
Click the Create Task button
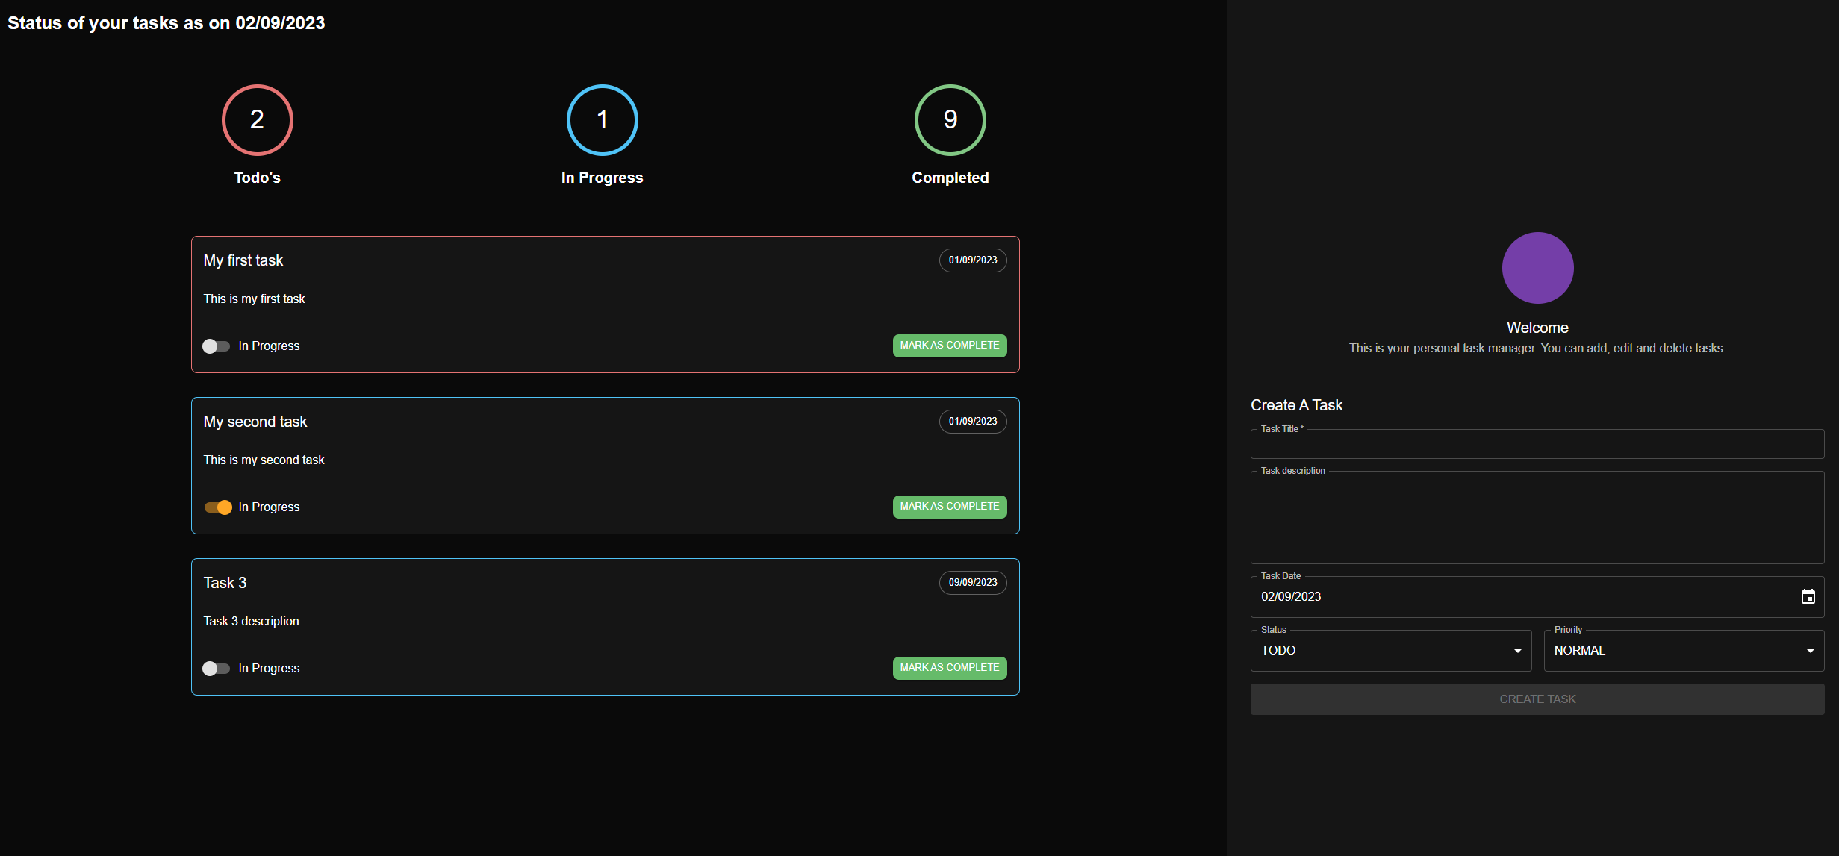pos(1537,699)
